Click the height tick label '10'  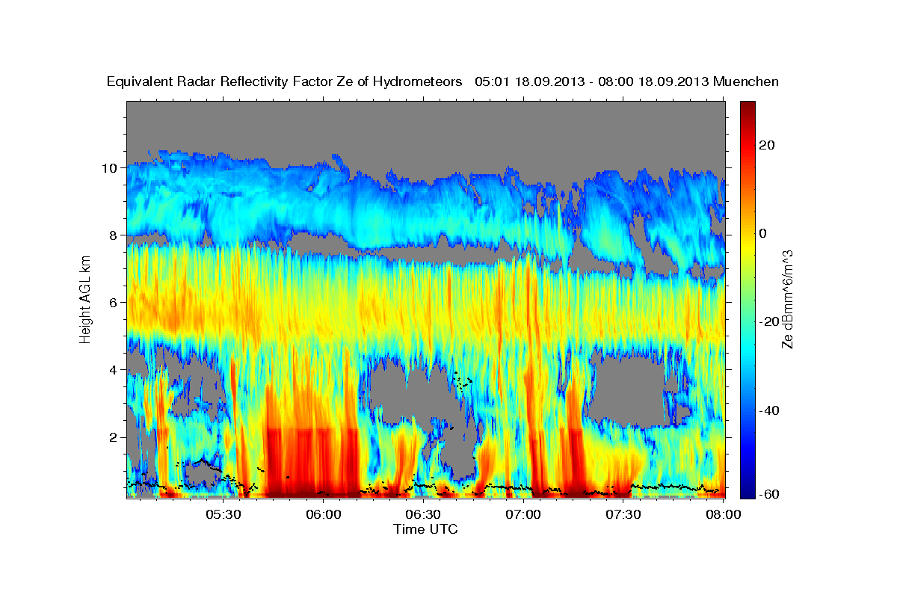pyautogui.click(x=111, y=168)
